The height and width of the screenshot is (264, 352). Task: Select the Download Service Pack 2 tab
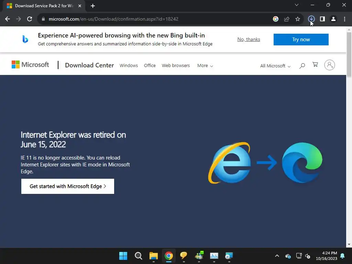coord(44,6)
